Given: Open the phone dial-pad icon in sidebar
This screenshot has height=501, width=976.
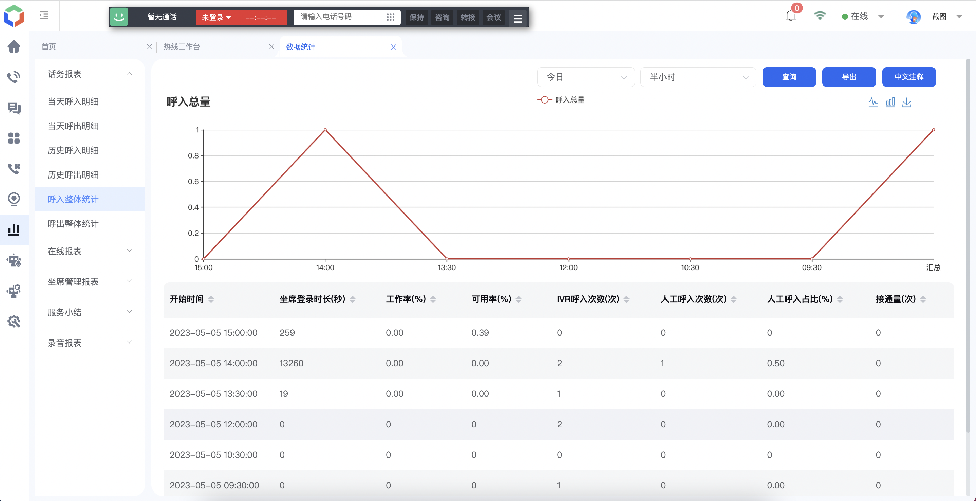Looking at the screenshot, I should [x=14, y=168].
